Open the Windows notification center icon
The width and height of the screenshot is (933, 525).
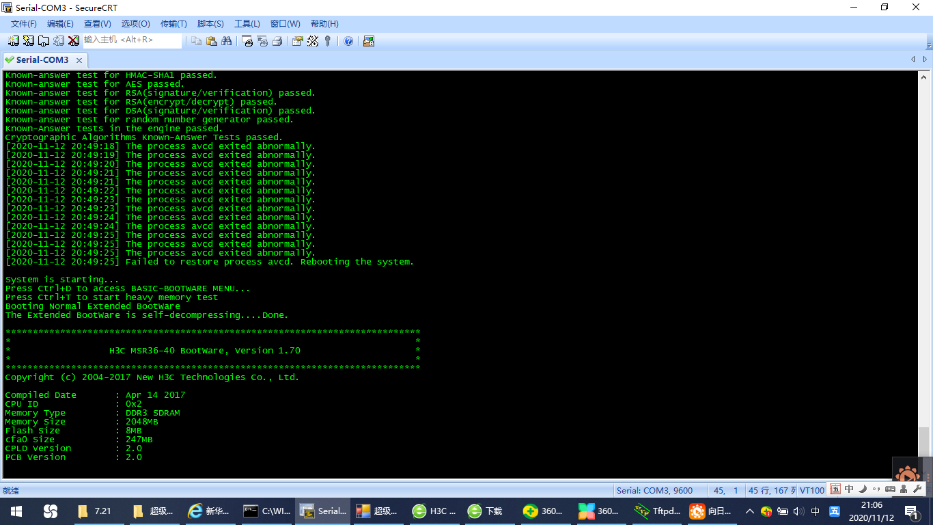pos(911,511)
